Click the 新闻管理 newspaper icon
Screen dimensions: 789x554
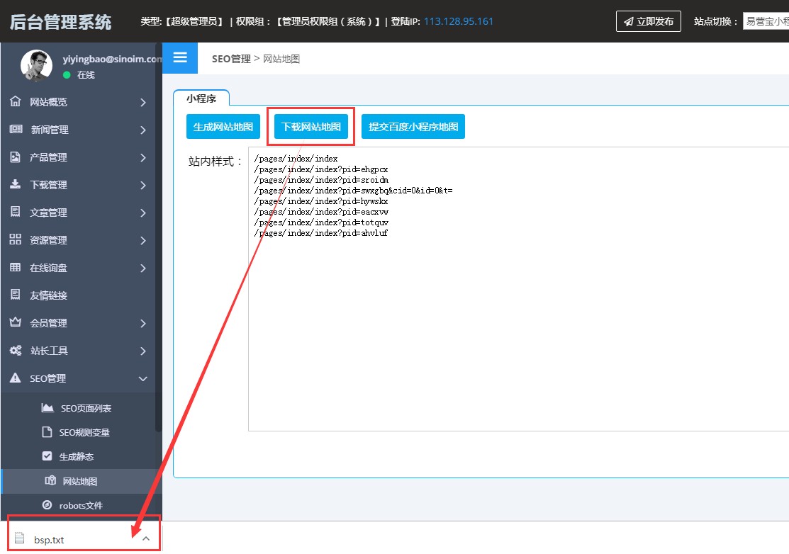coord(16,130)
